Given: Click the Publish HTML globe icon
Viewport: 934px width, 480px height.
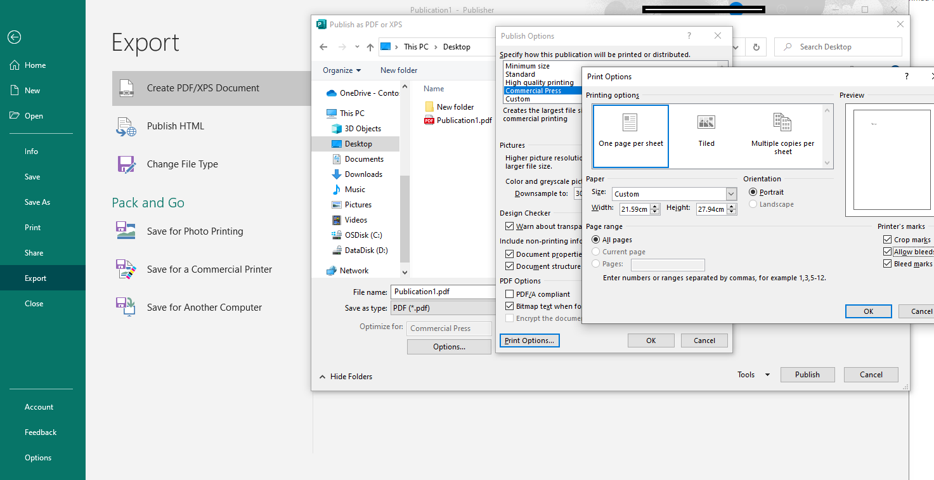Looking at the screenshot, I should point(126,127).
